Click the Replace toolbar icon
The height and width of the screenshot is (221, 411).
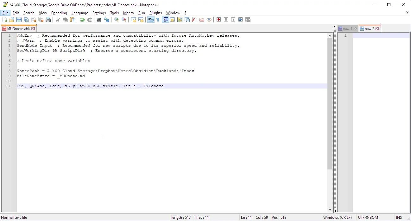coord(106,20)
